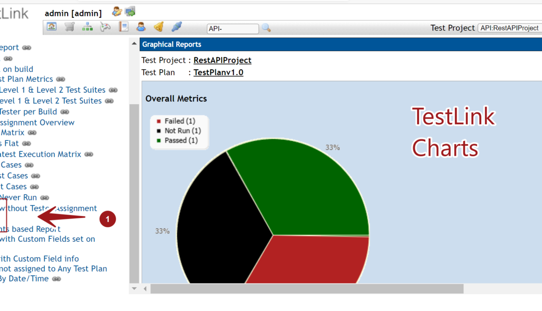The height and width of the screenshot is (311, 542).
Task: Click the green Passed legend swatch
Action: tap(159, 140)
